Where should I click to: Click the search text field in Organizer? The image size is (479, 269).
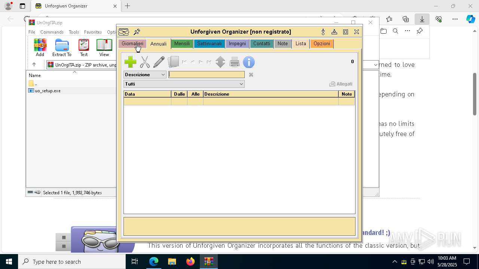(x=207, y=75)
